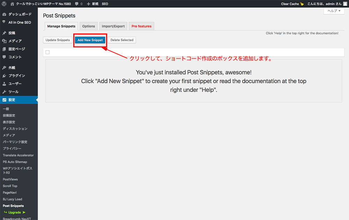Click the Settings sliders icon
This screenshot has height=220, width=349.
(x=4, y=100)
